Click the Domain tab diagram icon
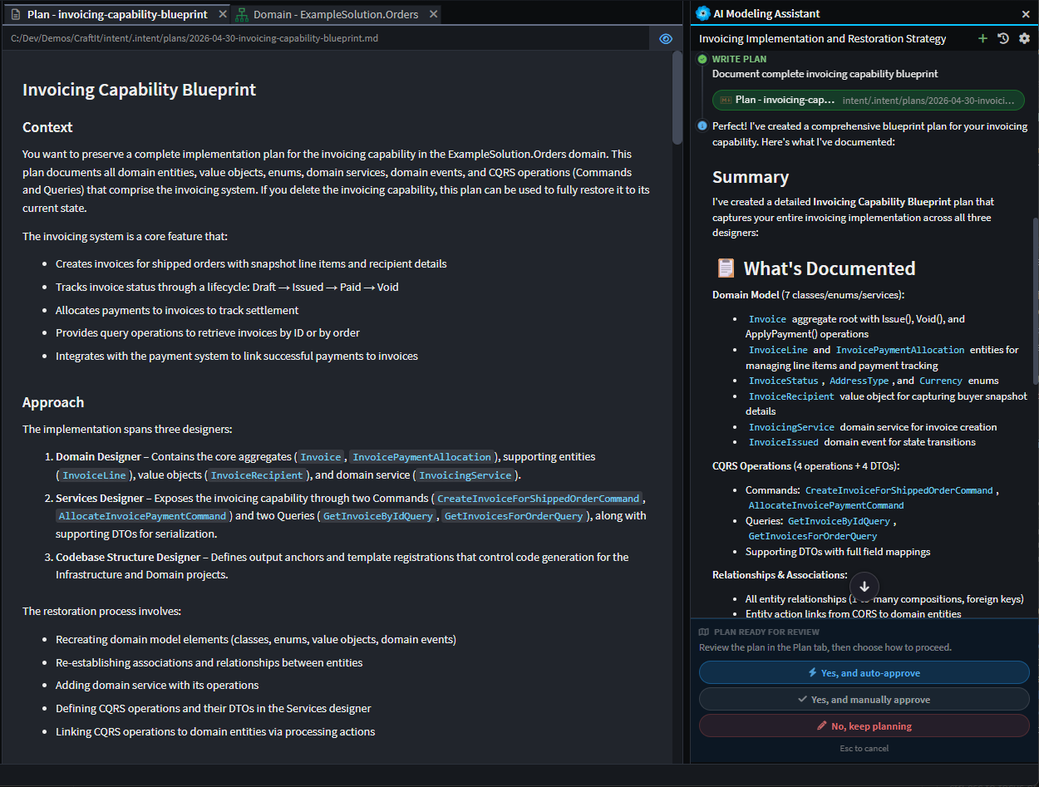This screenshot has height=787, width=1039. pyautogui.click(x=242, y=14)
